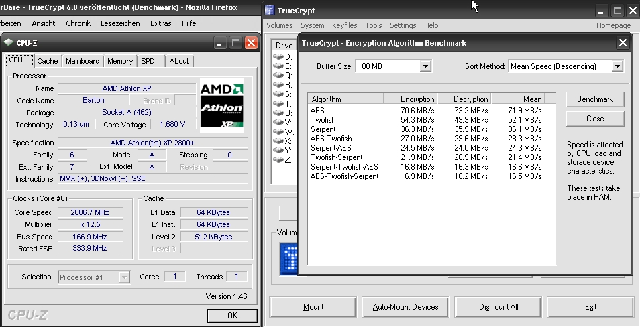This screenshot has width=640, height=327.
Task: Select drive V: in TrueCrypt list
Action: 283,123
